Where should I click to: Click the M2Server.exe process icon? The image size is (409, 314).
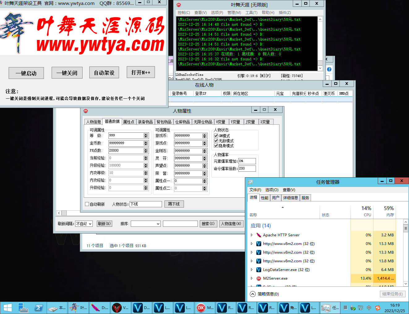pos(259,278)
